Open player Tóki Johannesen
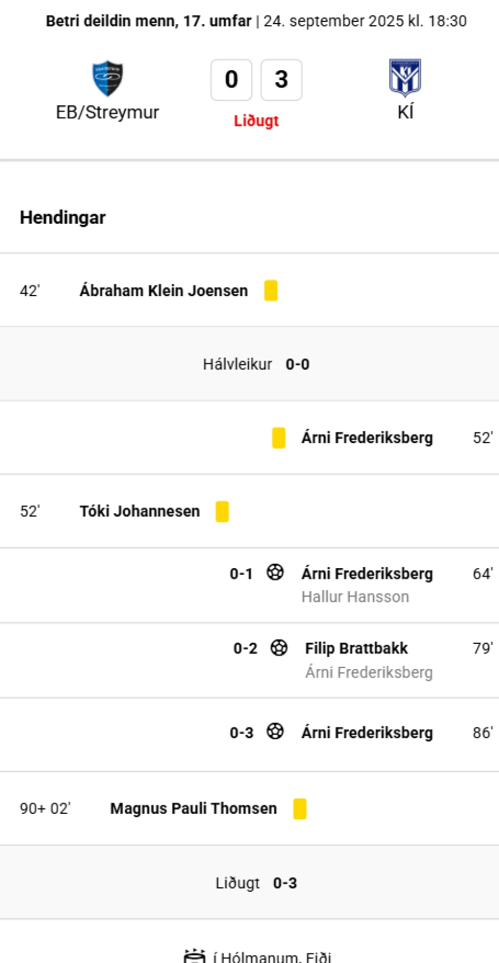The height and width of the screenshot is (963, 499). [140, 511]
